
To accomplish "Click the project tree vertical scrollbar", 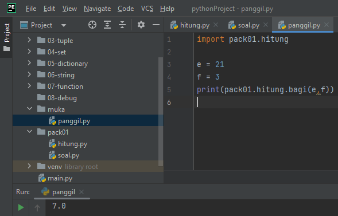I will [161, 112].
